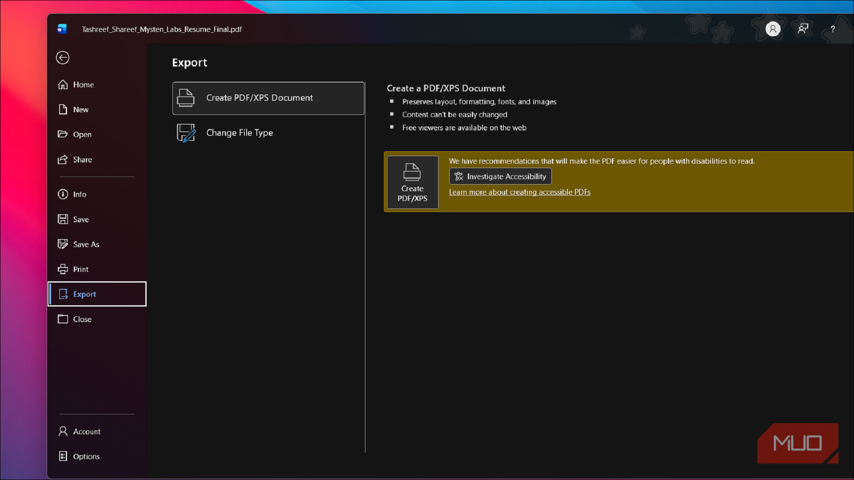Open the user account avatar icon
854x480 pixels.
[x=773, y=29]
